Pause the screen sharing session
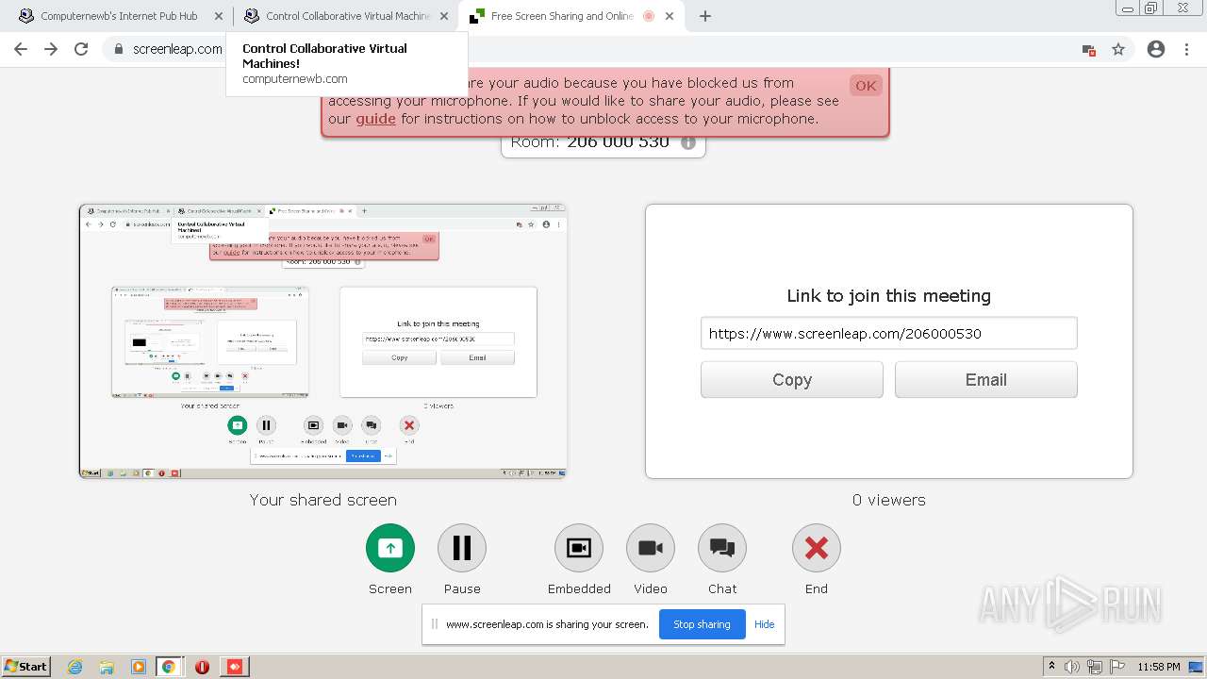 click(462, 548)
